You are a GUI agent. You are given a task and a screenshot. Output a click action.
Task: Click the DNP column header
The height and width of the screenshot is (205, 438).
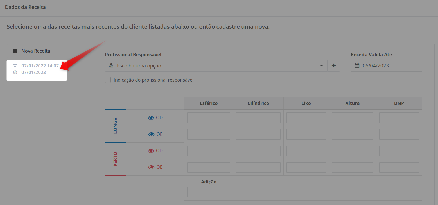coord(399,103)
